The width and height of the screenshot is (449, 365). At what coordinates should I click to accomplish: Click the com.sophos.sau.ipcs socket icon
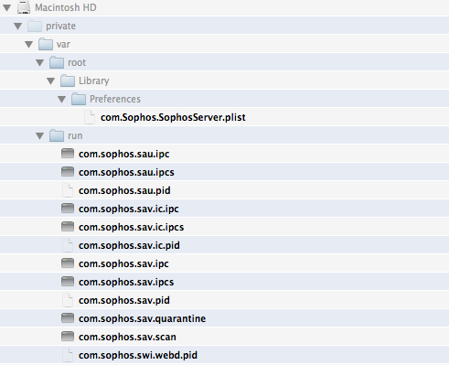[68, 172]
